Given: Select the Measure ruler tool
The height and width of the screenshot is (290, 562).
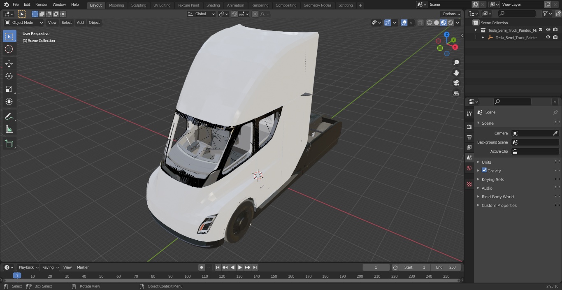Looking at the screenshot, I should (9, 129).
